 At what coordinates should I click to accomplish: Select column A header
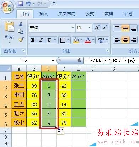pos(19,69)
